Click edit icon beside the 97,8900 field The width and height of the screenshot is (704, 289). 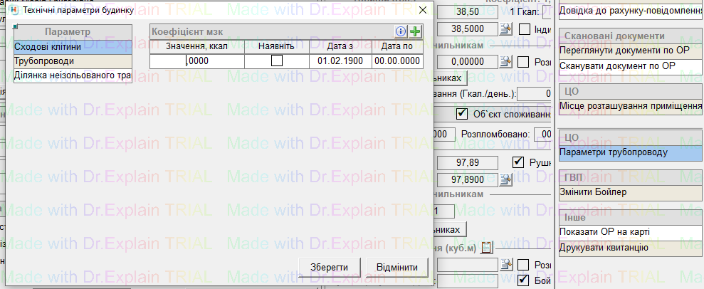point(505,179)
